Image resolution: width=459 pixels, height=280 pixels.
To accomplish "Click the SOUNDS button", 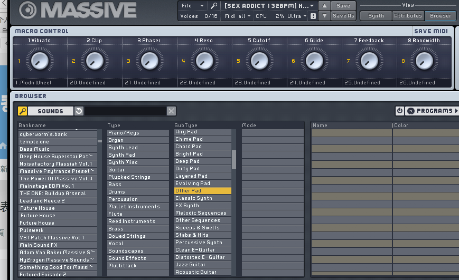I will [50, 111].
